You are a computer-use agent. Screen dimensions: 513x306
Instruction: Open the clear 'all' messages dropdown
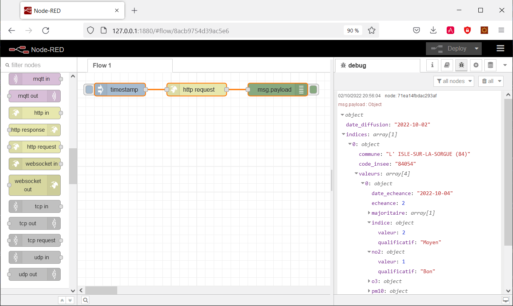(x=491, y=81)
